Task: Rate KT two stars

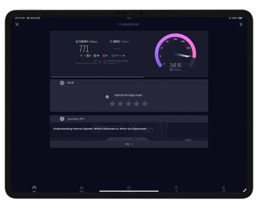Action: tap(120, 104)
